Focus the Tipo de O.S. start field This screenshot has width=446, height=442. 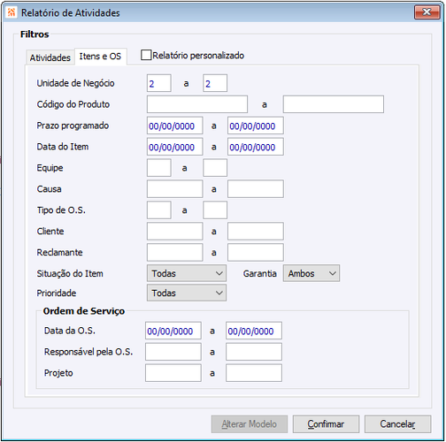coord(159,210)
